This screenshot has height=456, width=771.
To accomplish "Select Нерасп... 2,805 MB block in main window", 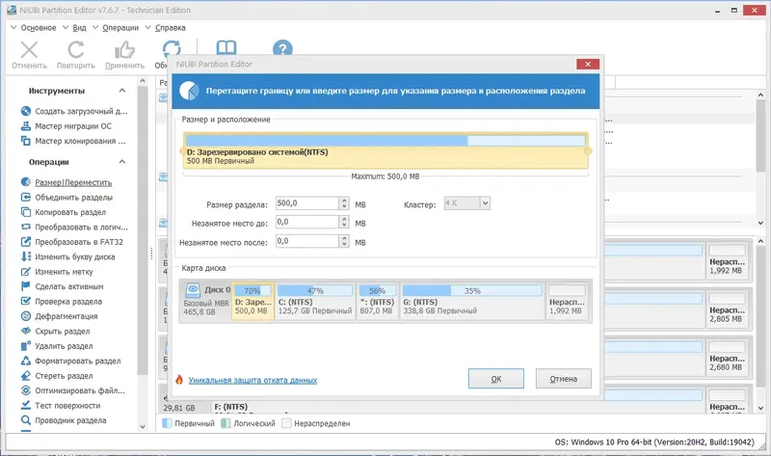I will (728, 308).
